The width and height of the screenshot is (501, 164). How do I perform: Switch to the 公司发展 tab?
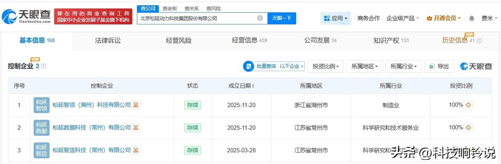[x=320, y=40]
